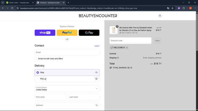Click the Shop Pay express checkout button
Image resolution: width=198 pixels, height=111 pixels.
(45, 33)
